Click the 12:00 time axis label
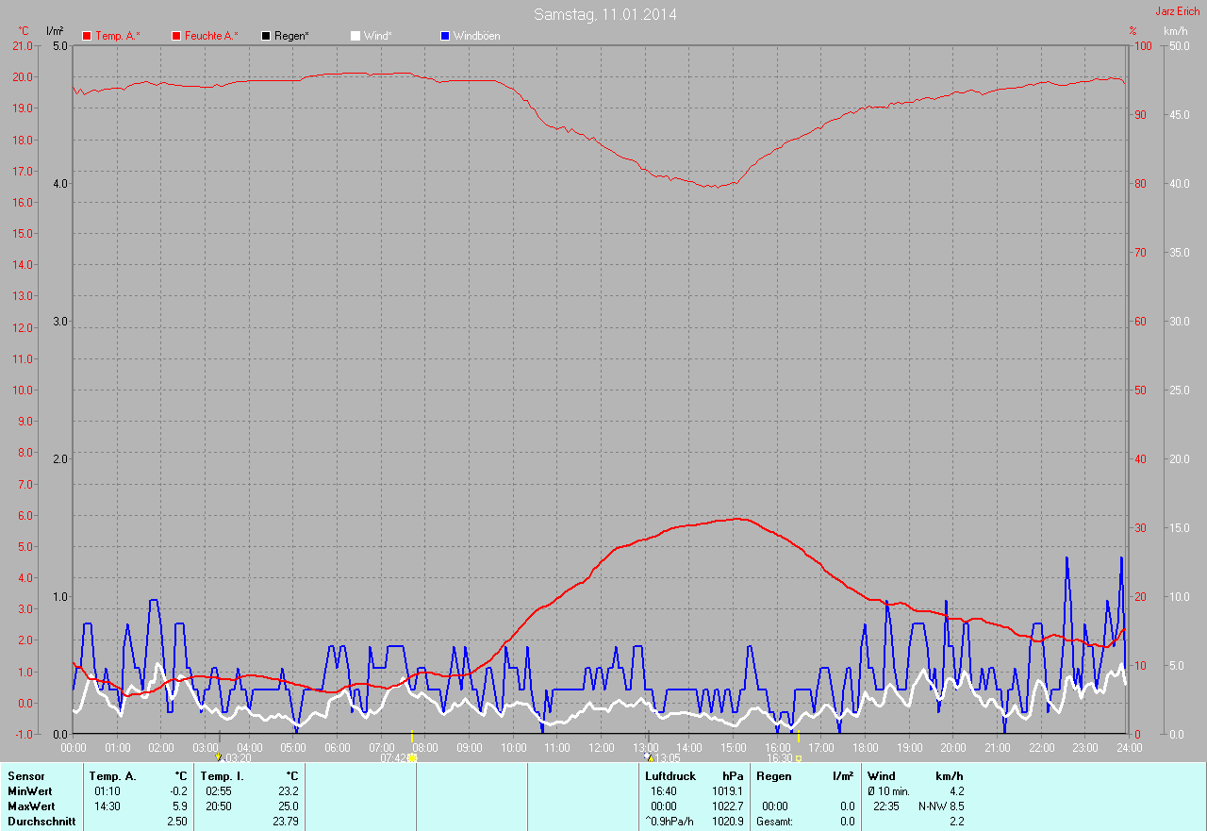 tap(601, 747)
